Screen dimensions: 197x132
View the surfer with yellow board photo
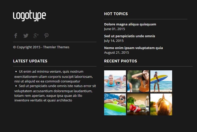tap(161, 81)
